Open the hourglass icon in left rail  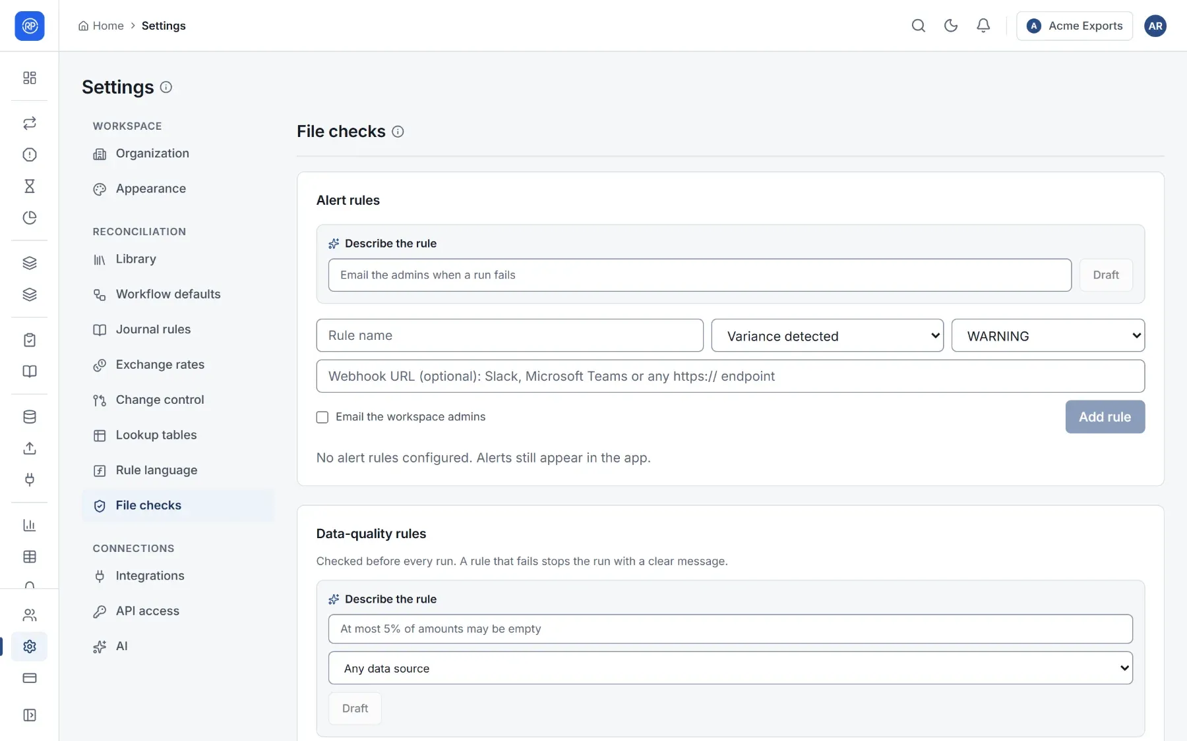point(30,186)
